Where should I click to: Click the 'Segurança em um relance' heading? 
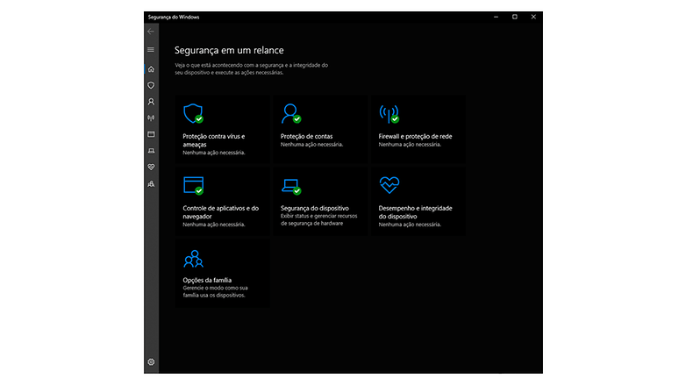click(229, 50)
